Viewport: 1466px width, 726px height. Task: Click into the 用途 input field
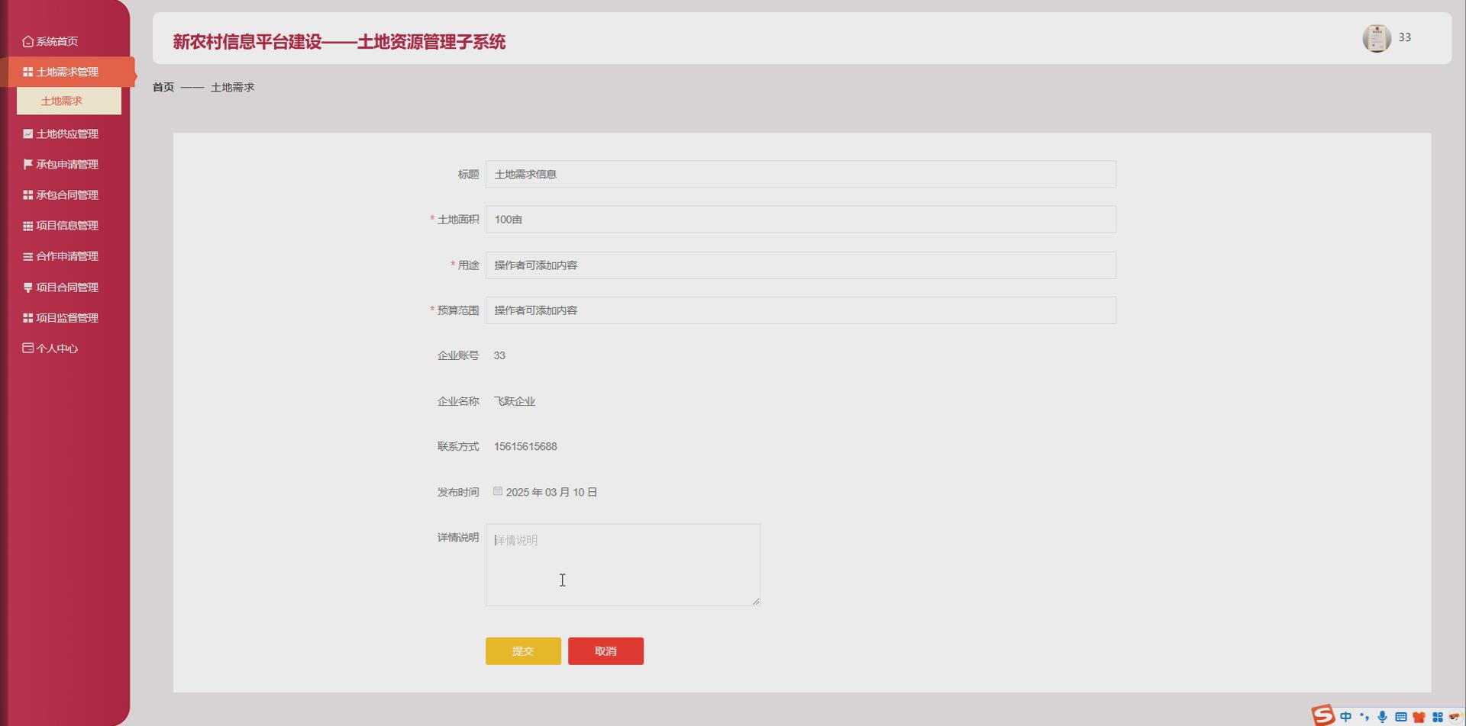(801, 265)
